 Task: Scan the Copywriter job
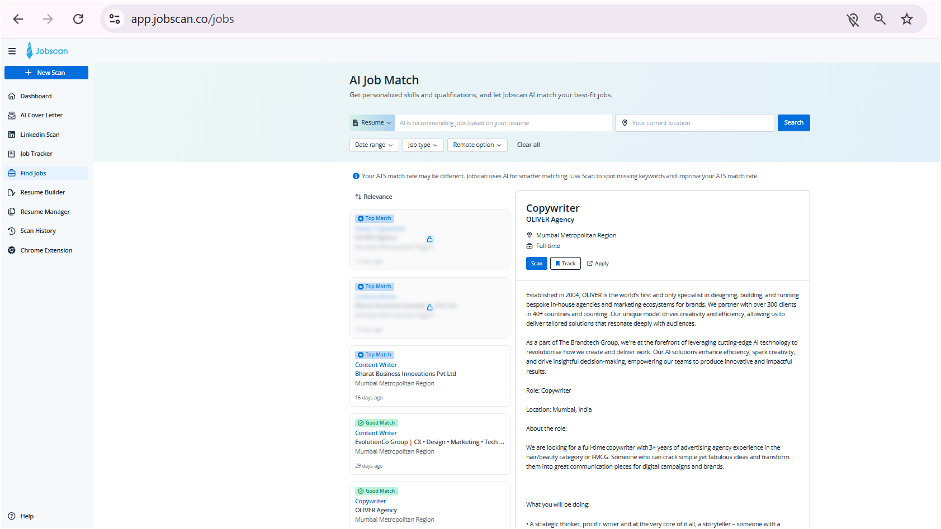click(x=537, y=264)
